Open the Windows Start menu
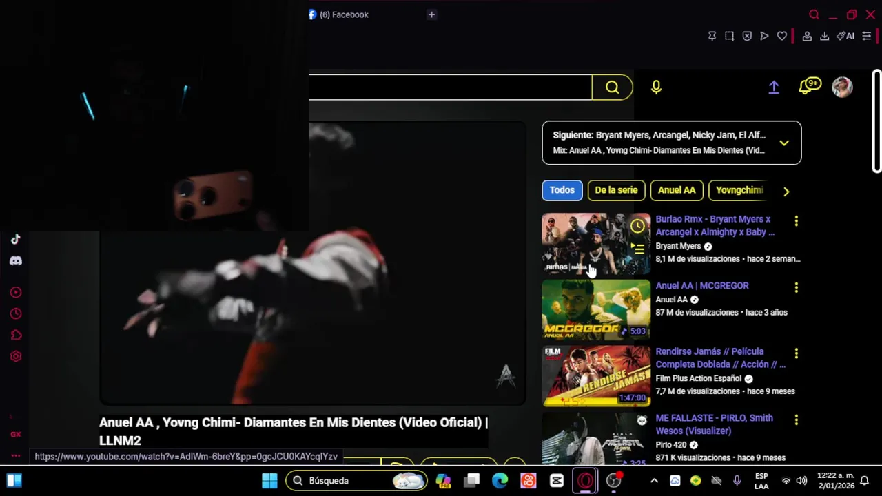Screen dimensions: 882x496 pyautogui.click(x=269, y=481)
